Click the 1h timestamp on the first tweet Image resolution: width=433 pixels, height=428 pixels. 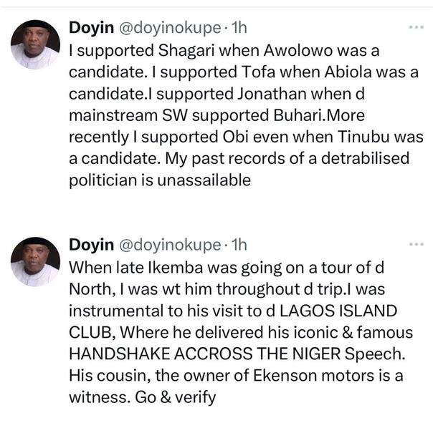[x=238, y=28]
